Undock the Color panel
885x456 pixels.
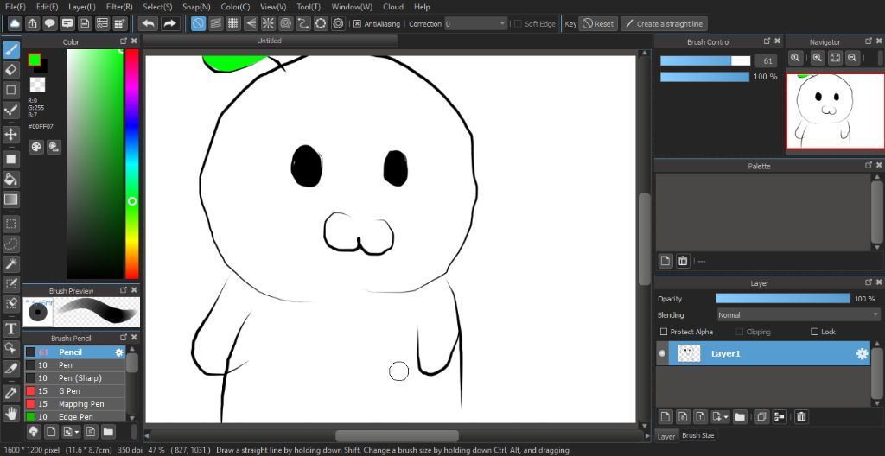[124, 41]
